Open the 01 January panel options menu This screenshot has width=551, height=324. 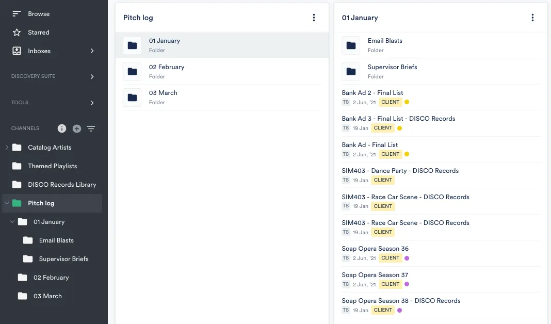click(x=533, y=17)
